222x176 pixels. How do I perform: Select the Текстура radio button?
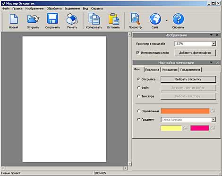[138, 96]
